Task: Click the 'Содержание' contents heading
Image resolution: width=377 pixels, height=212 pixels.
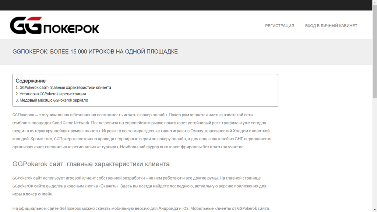Action: click(x=31, y=81)
